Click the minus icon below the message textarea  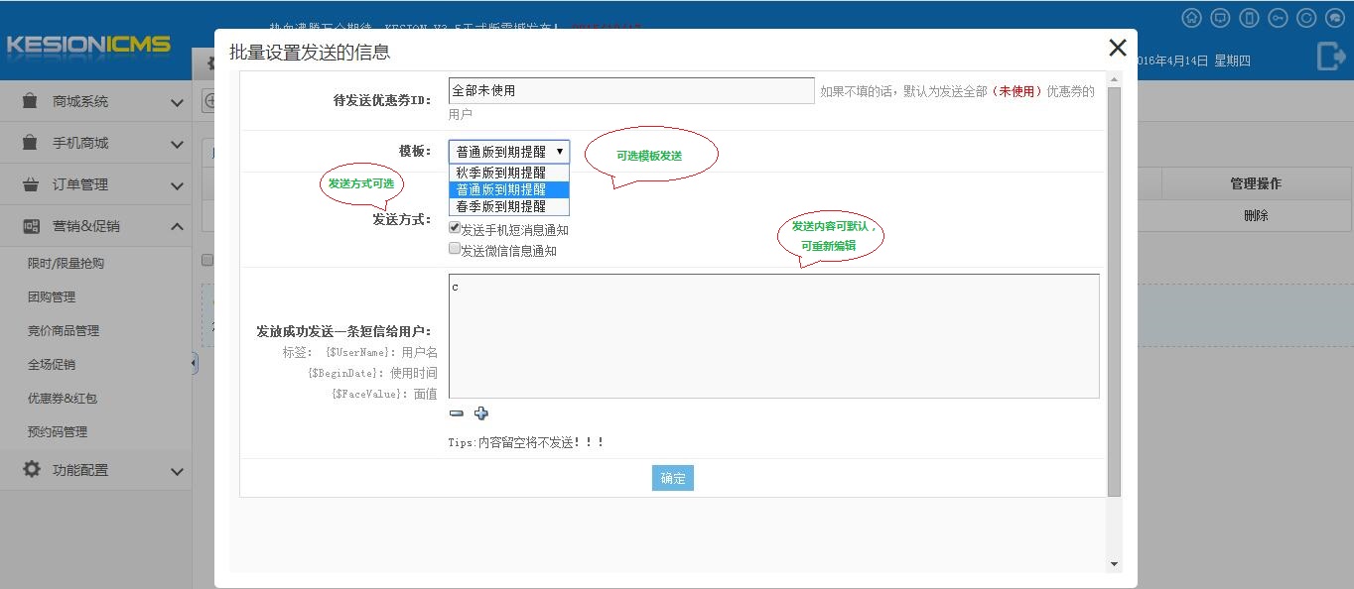pos(456,413)
